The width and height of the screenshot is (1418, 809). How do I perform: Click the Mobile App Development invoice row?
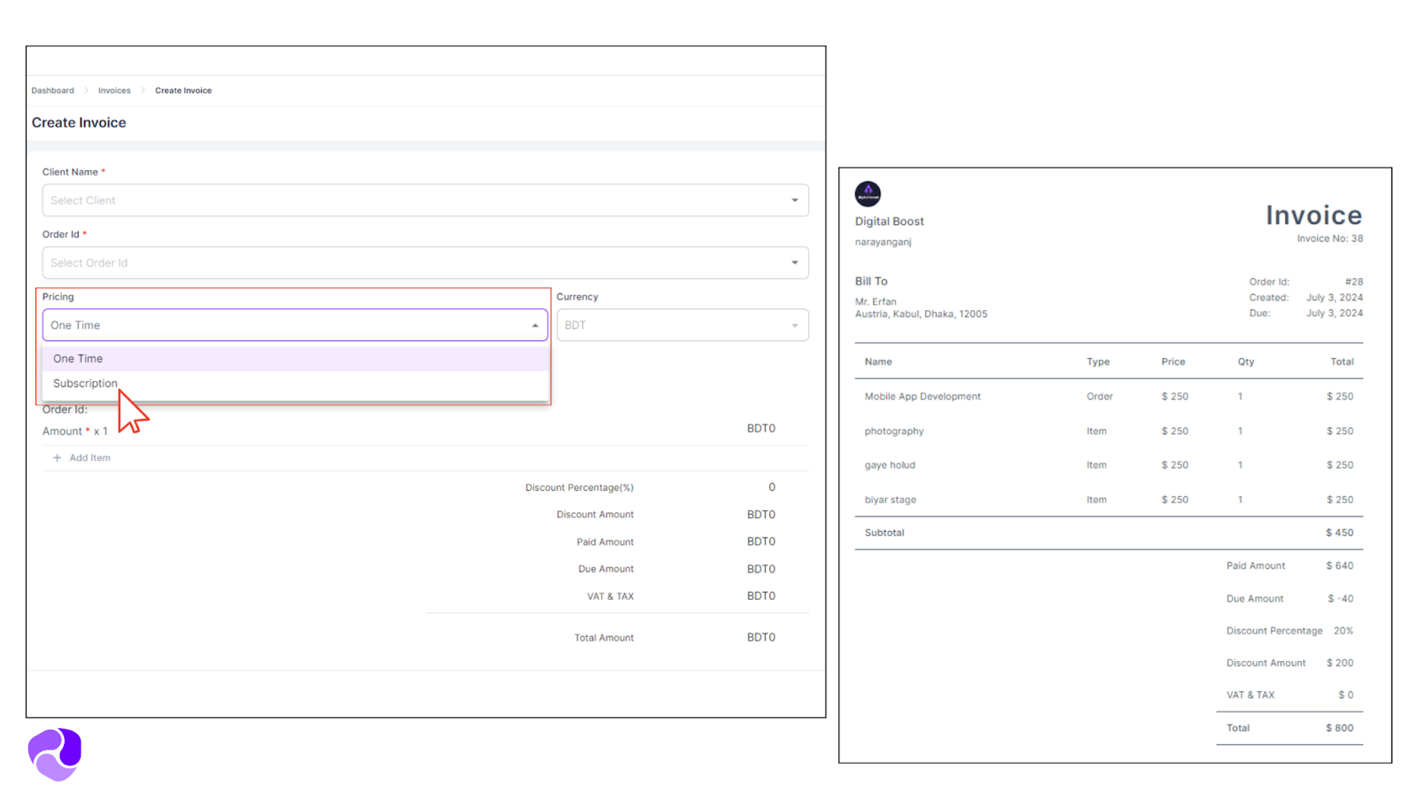pos(923,396)
